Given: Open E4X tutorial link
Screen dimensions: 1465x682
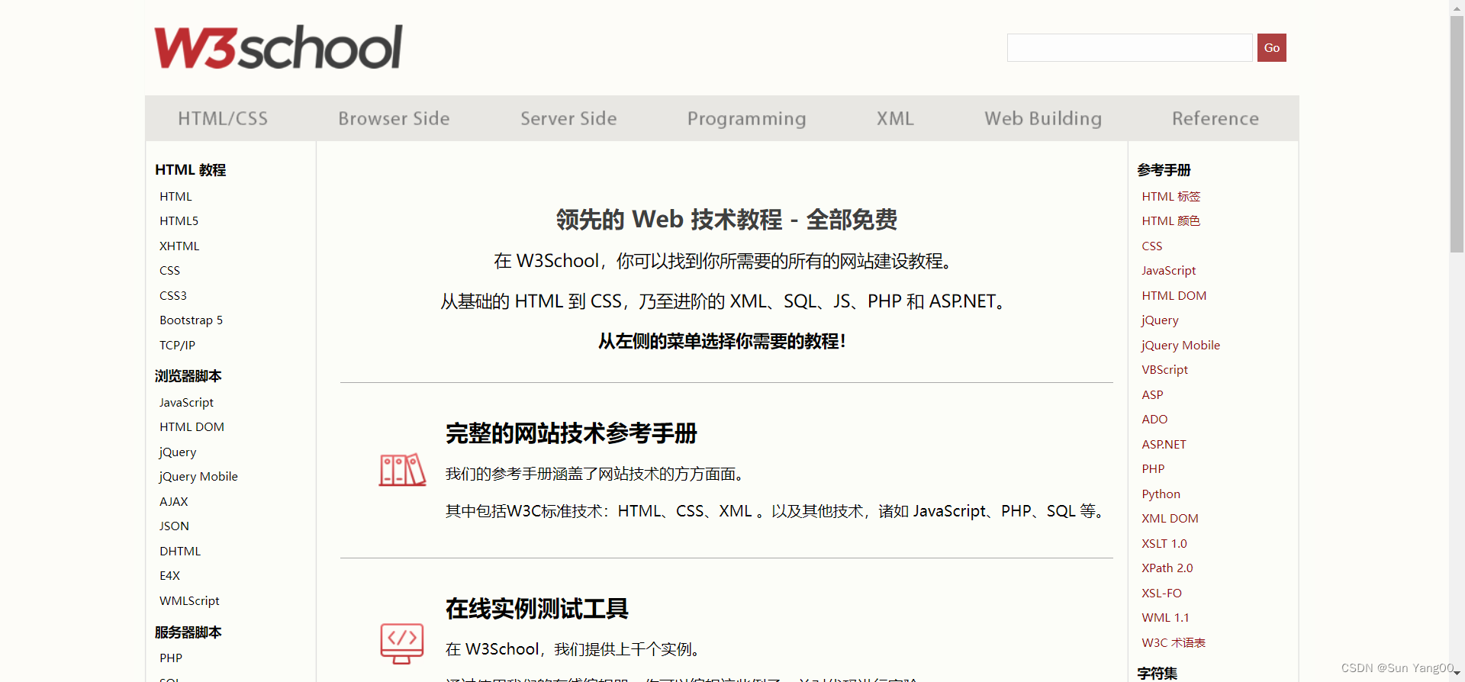Looking at the screenshot, I should click(169, 576).
